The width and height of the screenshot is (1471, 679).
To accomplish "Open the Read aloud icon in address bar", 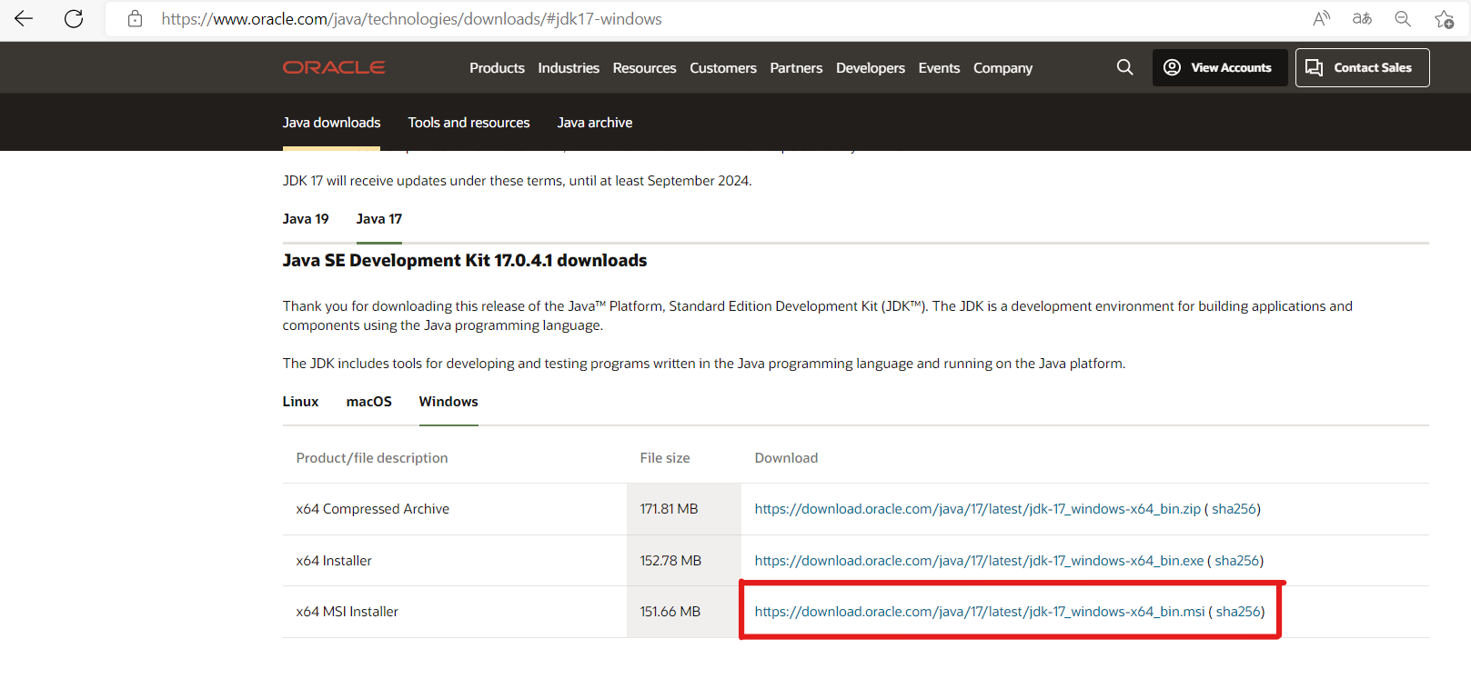I will [x=1322, y=18].
